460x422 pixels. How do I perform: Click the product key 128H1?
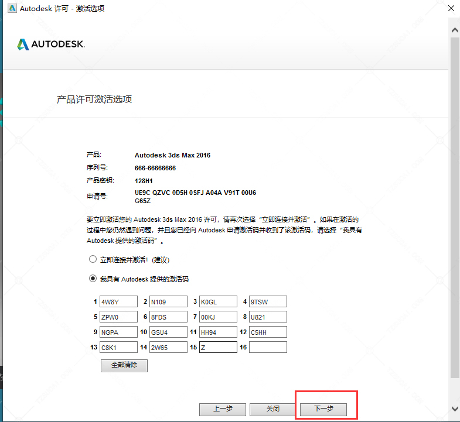pos(144,181)
